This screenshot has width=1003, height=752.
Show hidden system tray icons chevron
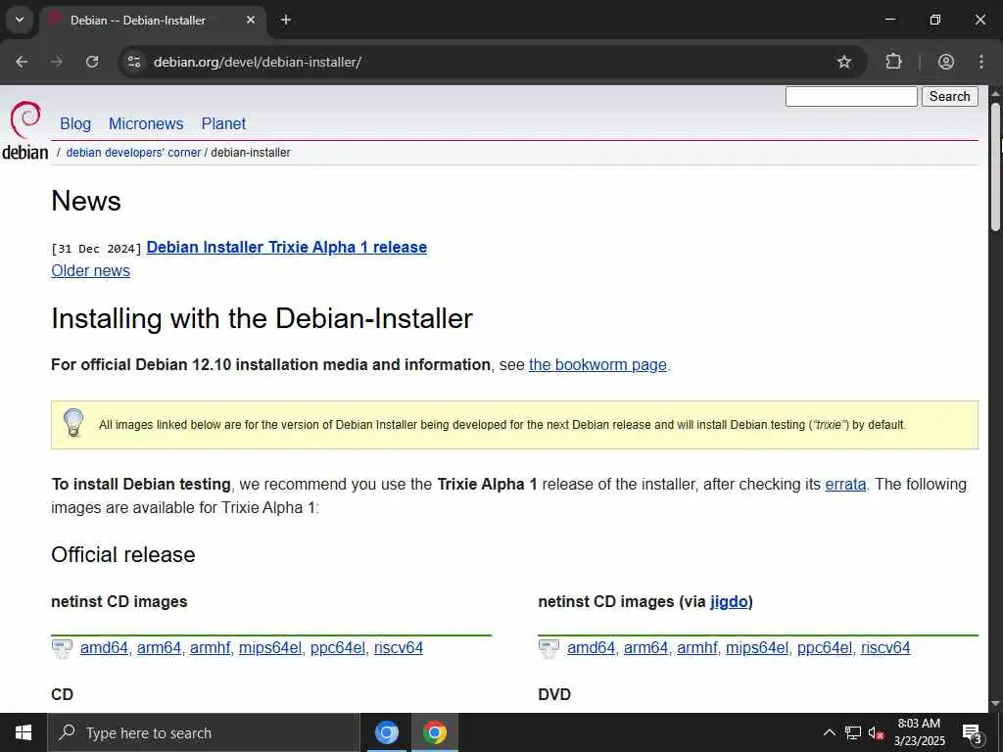(x=829, y=732)
